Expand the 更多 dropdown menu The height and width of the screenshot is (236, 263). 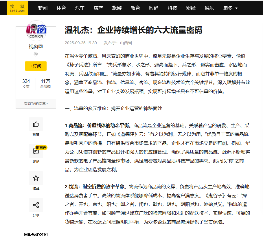pos(230,8)
